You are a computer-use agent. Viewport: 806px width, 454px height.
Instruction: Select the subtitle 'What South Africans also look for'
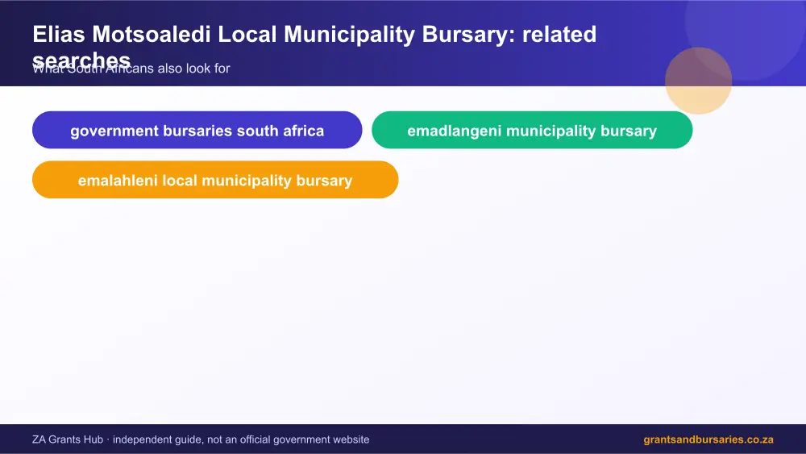[131, 69]
